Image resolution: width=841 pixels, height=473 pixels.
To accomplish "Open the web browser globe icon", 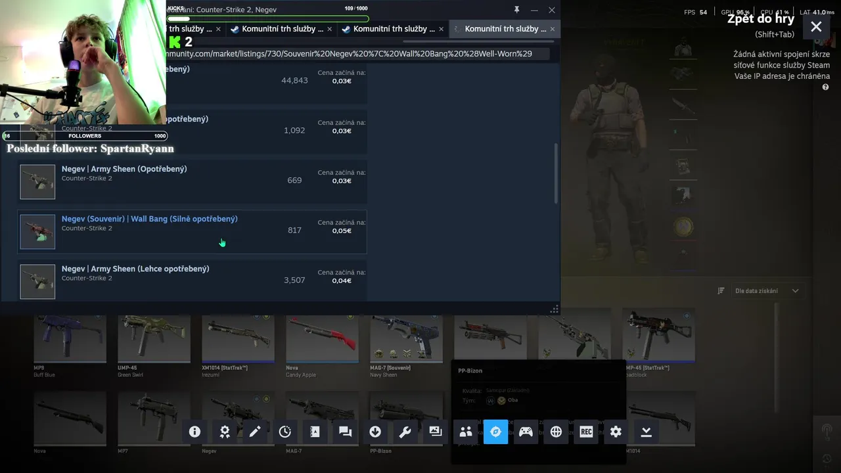I will 557,432.
